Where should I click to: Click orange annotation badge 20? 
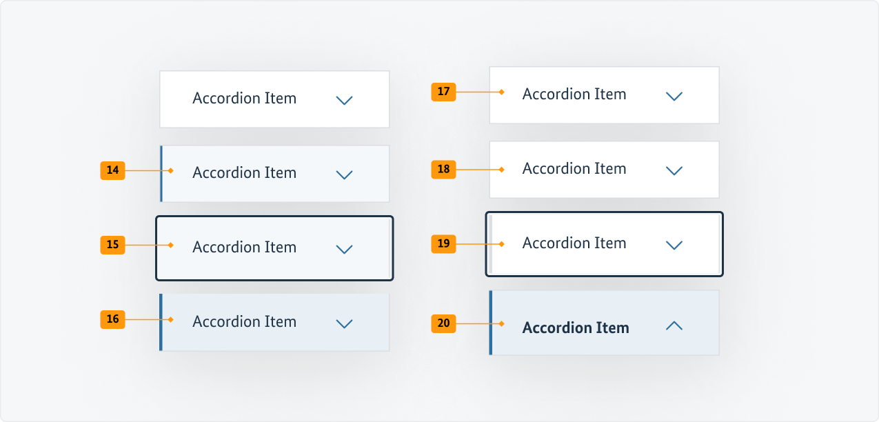click(443, 323)
